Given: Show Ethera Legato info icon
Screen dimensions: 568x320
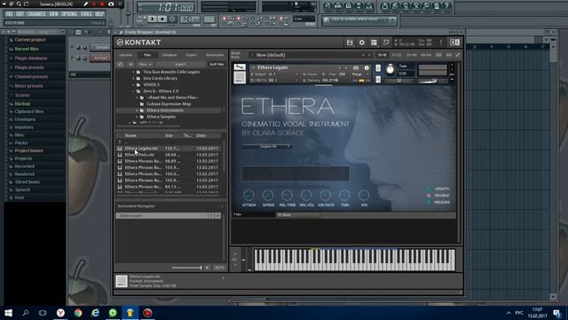Looking at the screenshot, I should [x=367, y=68].
